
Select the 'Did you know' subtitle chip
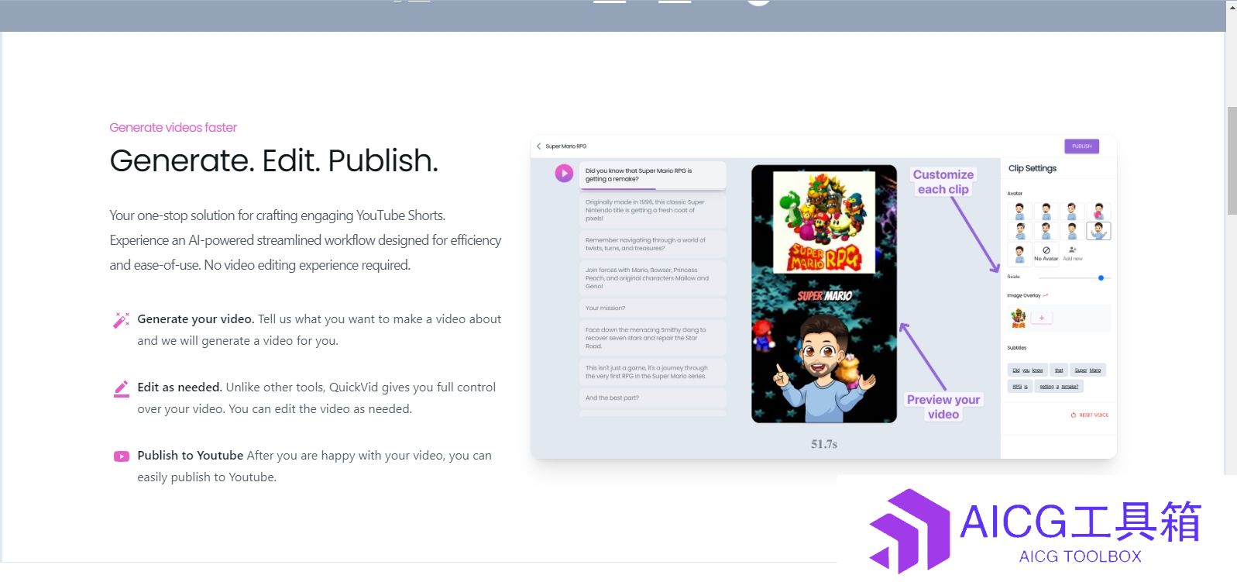click(x=1027, y=370)
